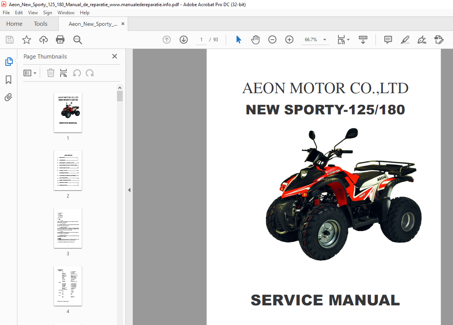
Task: Click the share or send file icon
Action: (439, 40)
